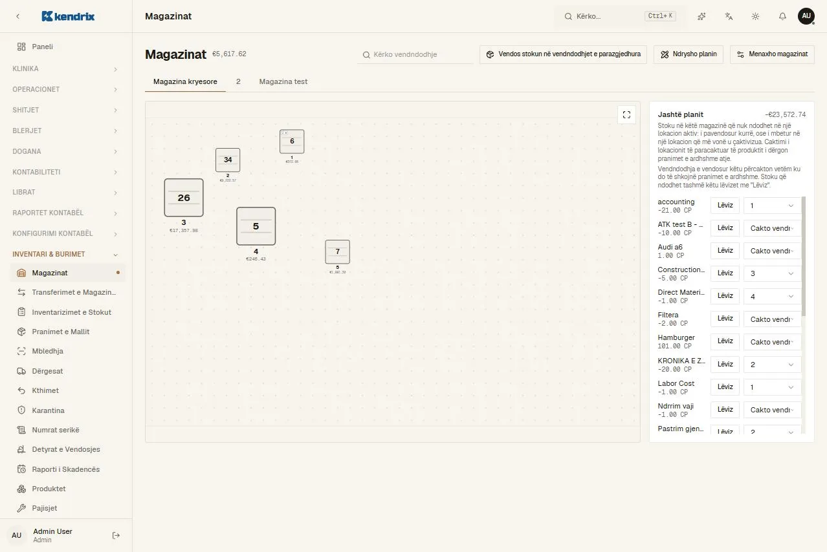The height and width of the screenshot is (552, 827).
Task: Open Raporti i Skadencës in sidebar
Action: (x=66, y=469)
